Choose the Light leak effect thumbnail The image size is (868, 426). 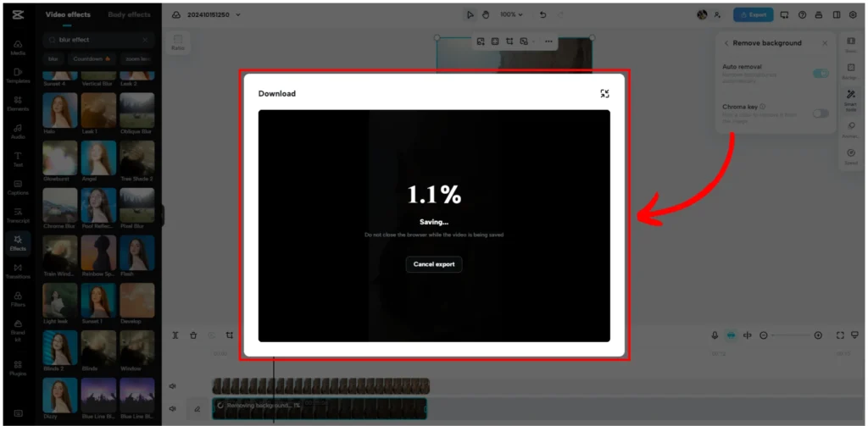[60, 301]
